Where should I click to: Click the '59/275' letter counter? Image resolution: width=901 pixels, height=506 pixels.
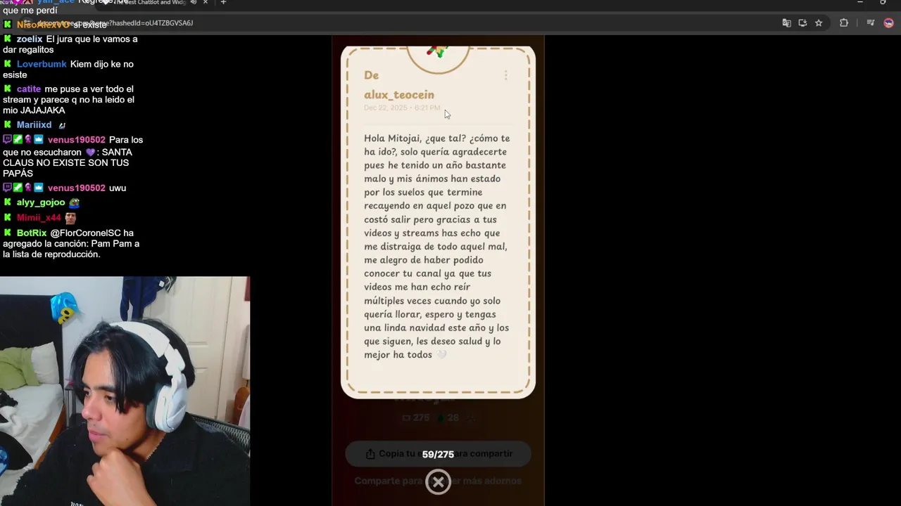click(x=438, y=455)
